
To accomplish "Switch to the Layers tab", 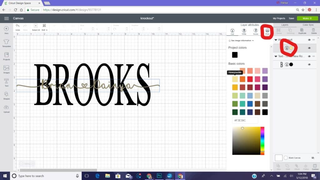I will [x=285, y=25].
